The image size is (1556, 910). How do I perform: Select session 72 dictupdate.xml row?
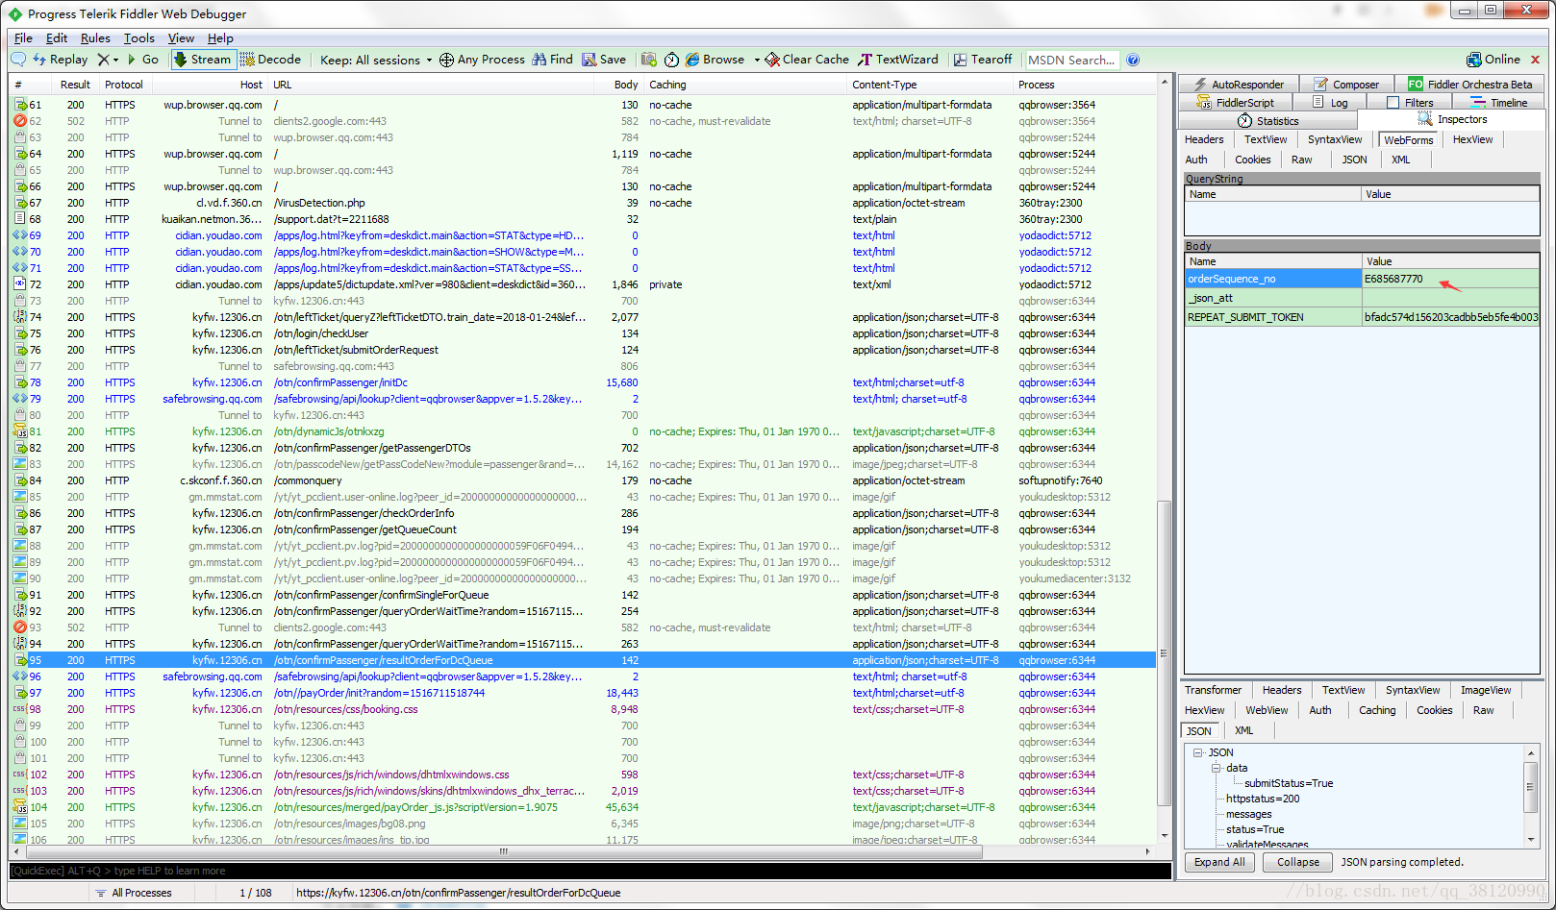[583, 285]
